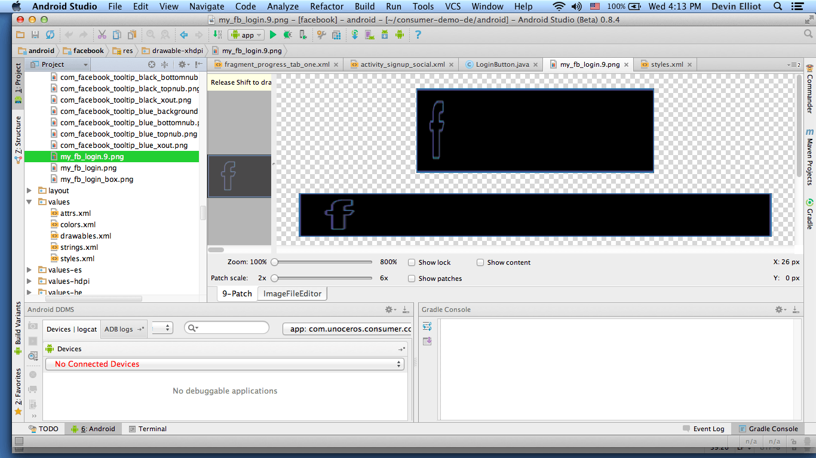Click Gradle Console gear settings icon
The height and width of the screenshot is (458, 816).
[780, 310]
